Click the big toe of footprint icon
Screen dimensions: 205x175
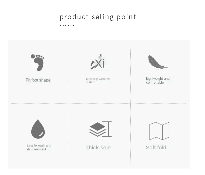click(33, 56)
